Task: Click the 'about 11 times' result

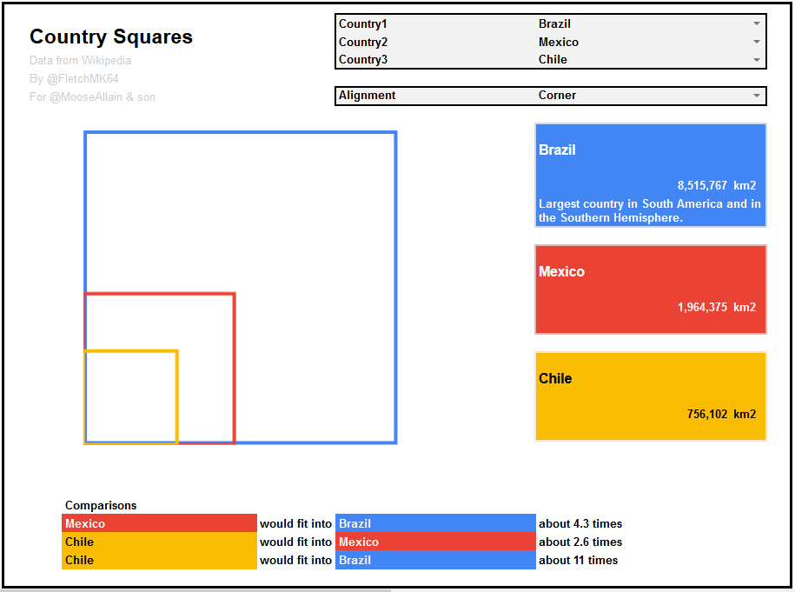Action: tap(578, 560)
